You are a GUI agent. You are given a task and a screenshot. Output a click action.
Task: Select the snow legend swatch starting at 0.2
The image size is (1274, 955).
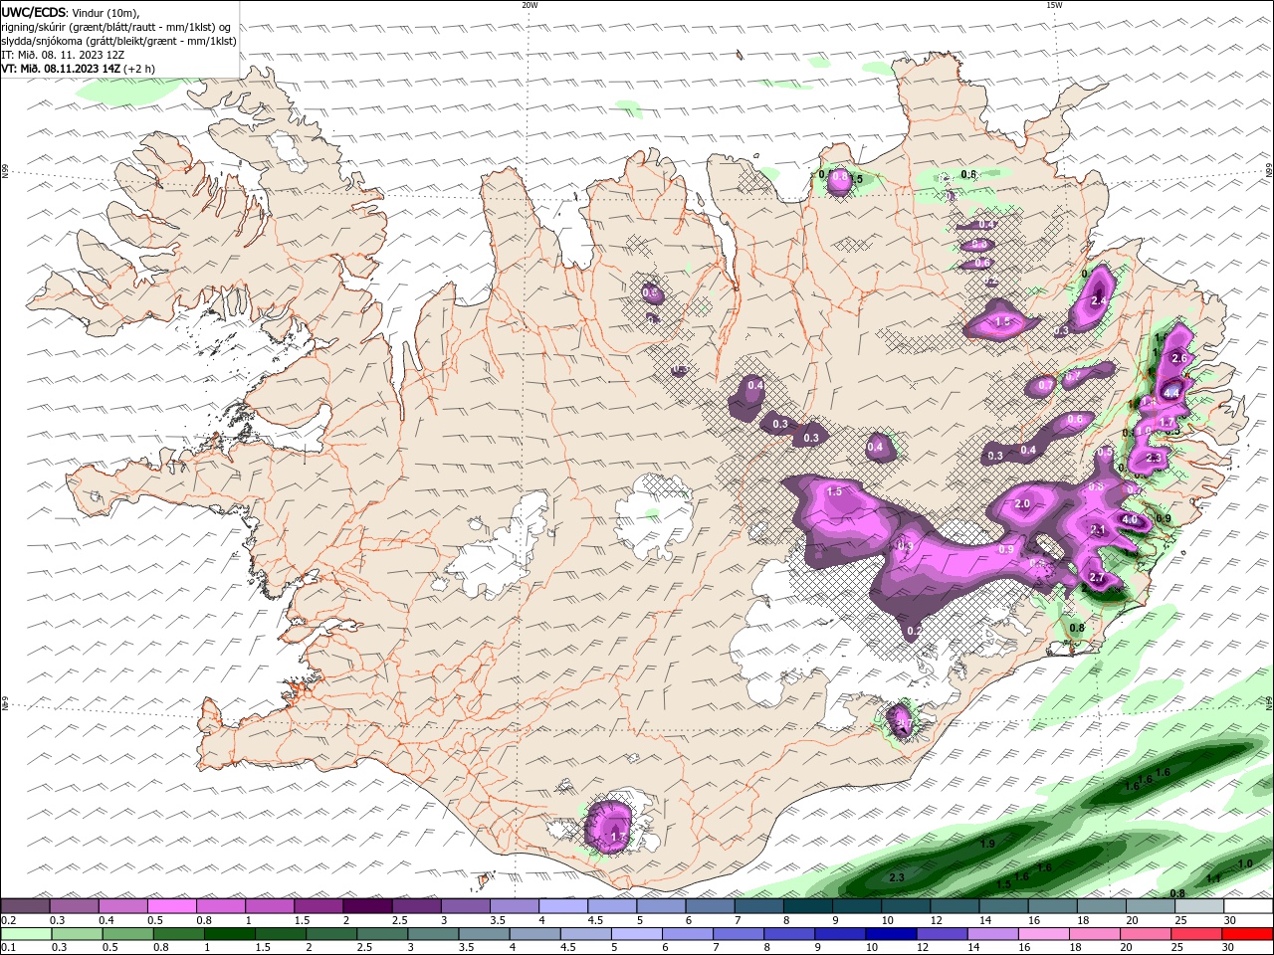tap(25, 906)
